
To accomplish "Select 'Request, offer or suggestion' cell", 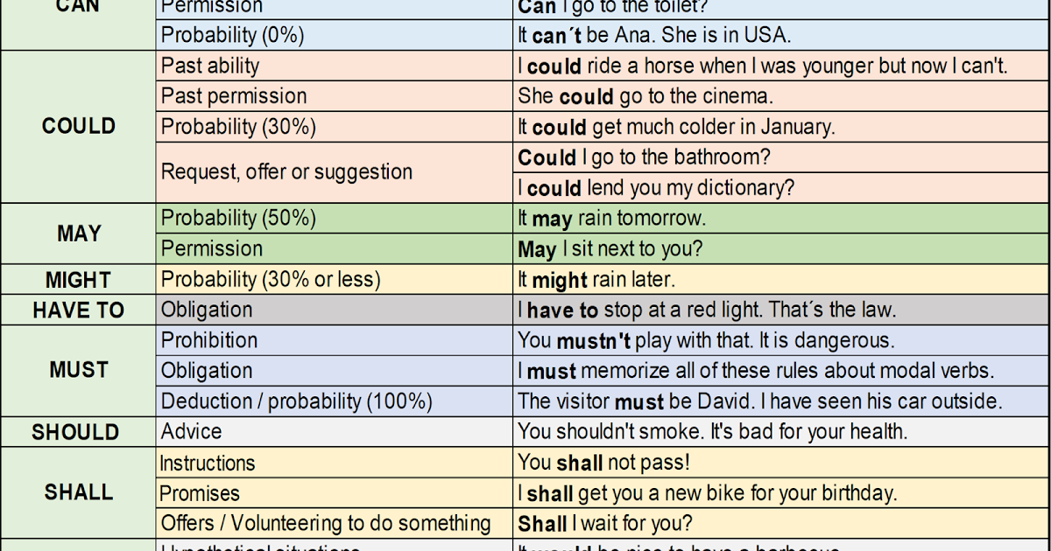I will point(334,172).
